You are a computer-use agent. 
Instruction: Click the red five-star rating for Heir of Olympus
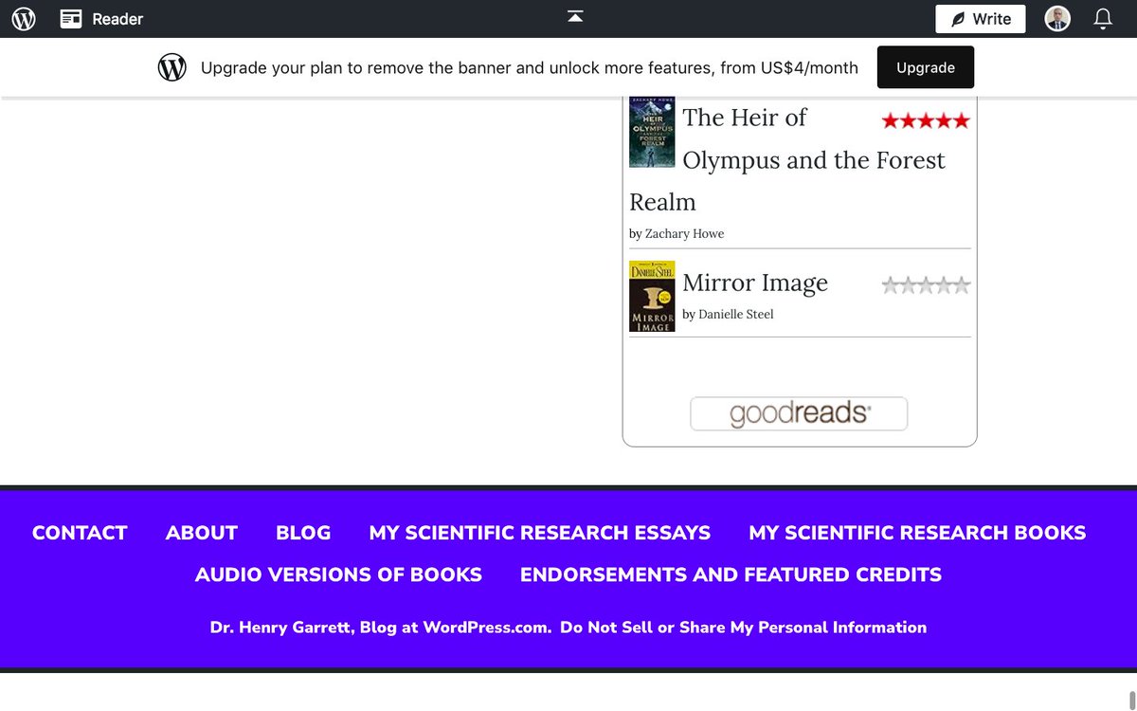point(926,120)
